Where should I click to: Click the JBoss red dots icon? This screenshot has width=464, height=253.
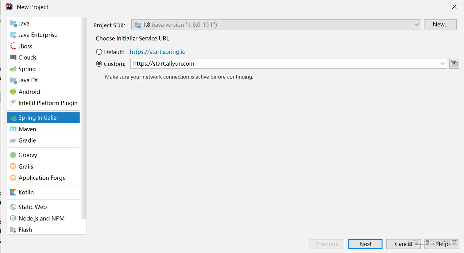click(13, 46)
